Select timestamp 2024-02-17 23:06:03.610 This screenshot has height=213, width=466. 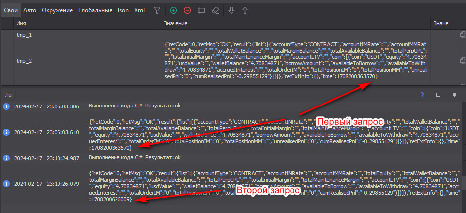[47, 132]
